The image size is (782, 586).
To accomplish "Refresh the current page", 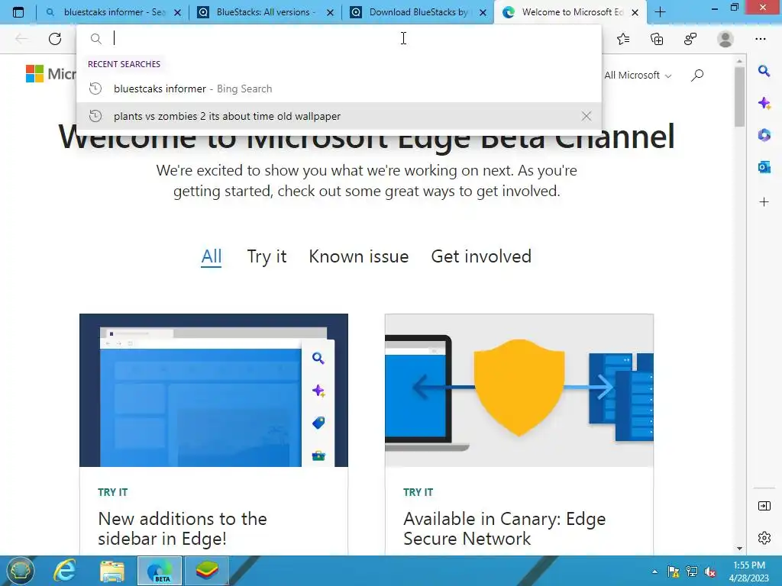I will pos(55,38).
